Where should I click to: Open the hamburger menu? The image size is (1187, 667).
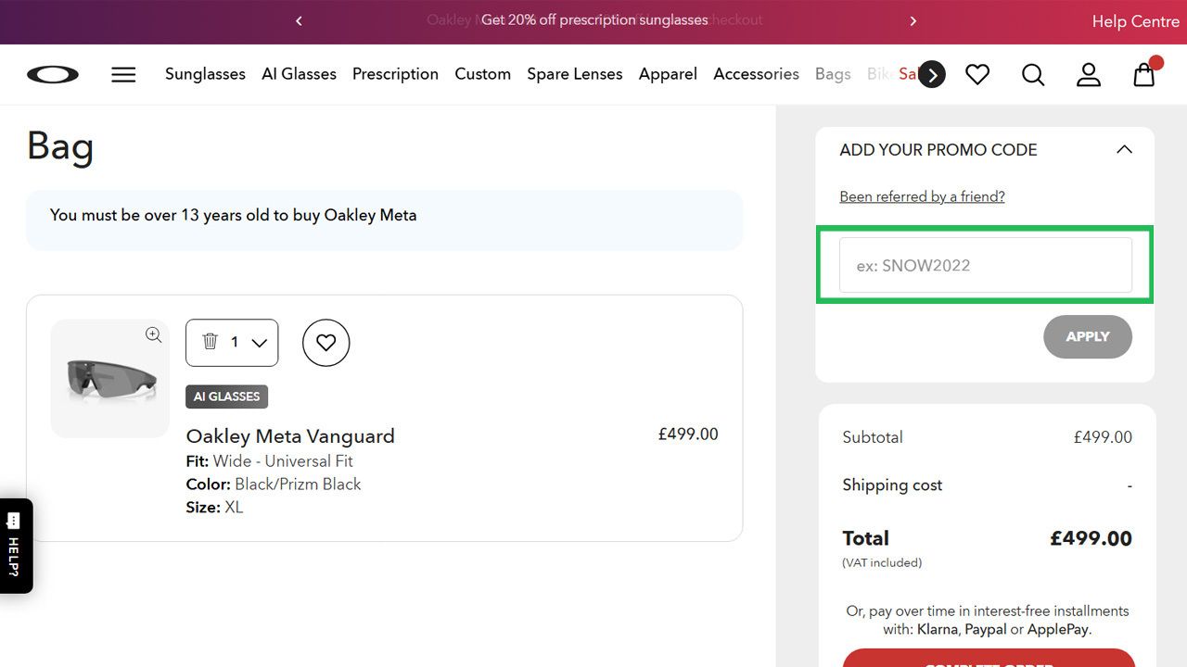(x=123, y=74)
